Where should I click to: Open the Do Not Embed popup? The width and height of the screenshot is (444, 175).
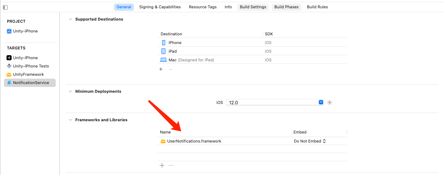click(310, 141)
